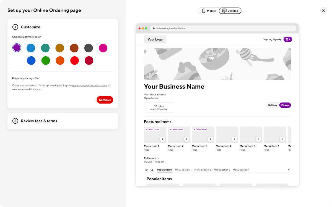
Task: Click the menu list icon beside the search
Action: (x=146, y=169)
